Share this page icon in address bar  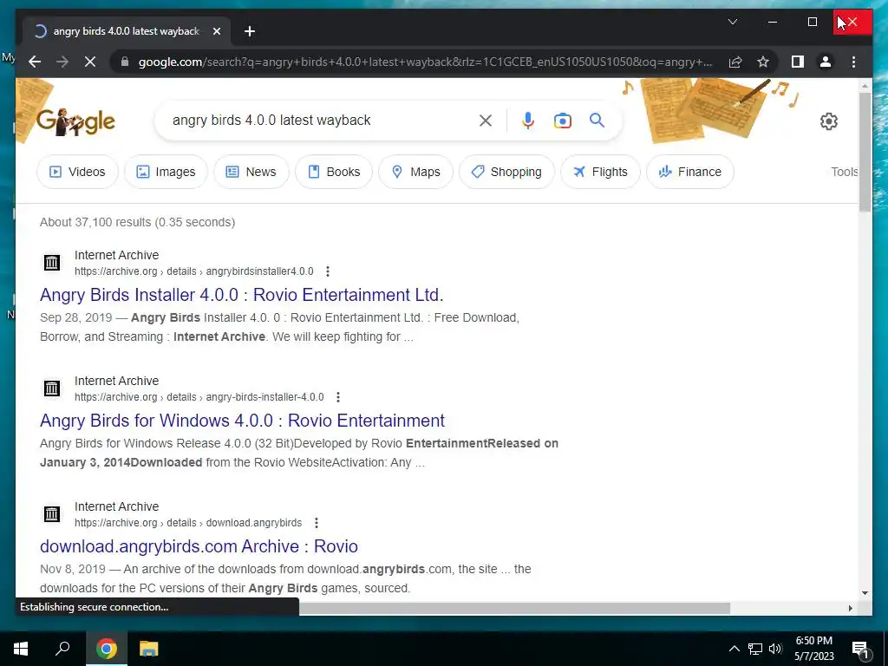735,62
